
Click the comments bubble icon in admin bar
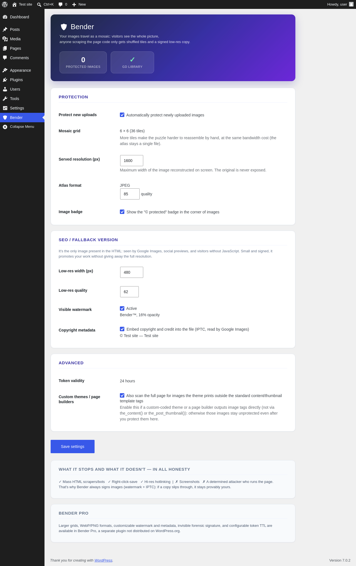[x=61, y=4]
